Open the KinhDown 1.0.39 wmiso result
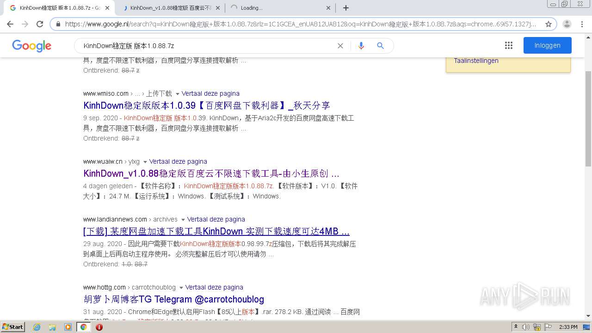This screenshot has height=333, width=592. (207, 105)
